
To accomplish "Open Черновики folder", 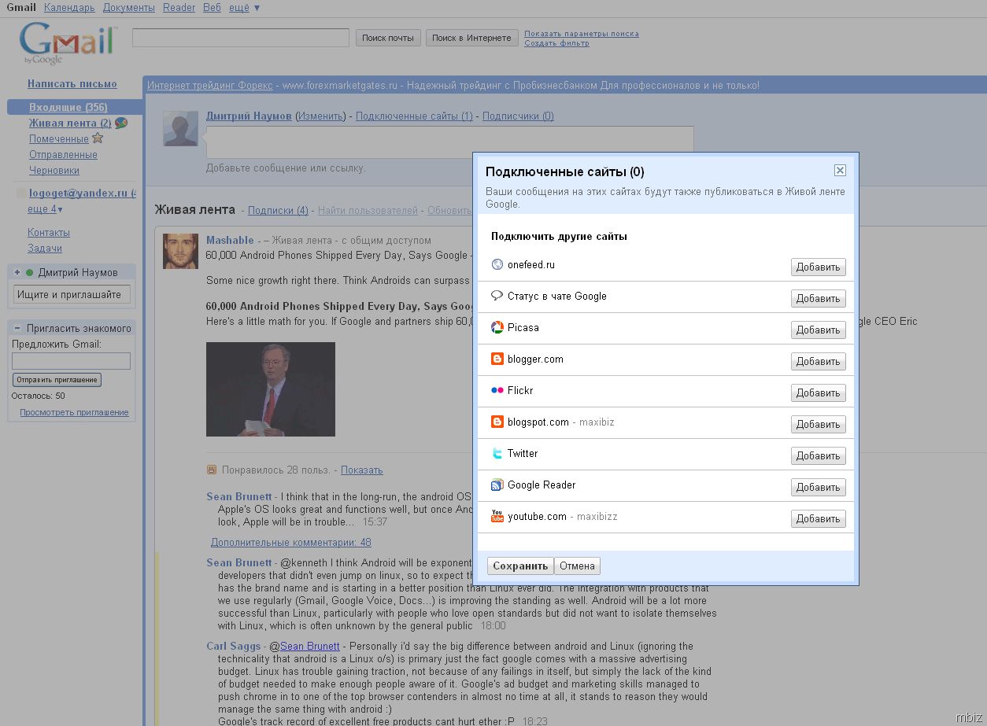I will point(54,170).
